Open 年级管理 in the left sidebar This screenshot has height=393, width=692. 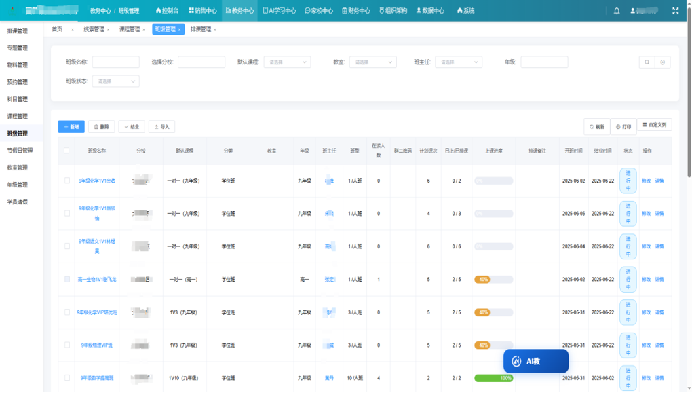coord(18,185)
